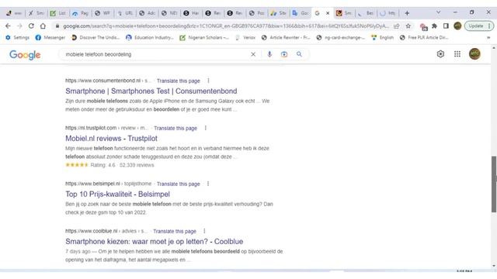The height and width of the screenshot is (279, 497).
Task: Open the Free PLR Article Dir... bookmark
Action: tap(424, 37)
